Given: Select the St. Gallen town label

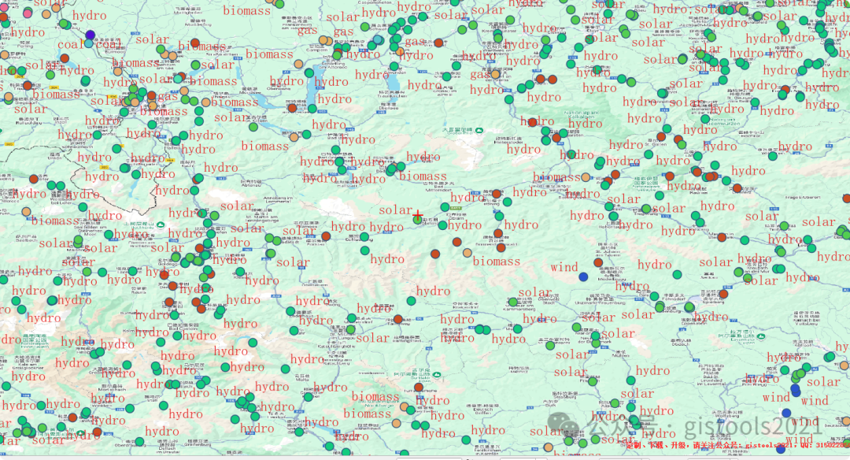Looking at the screenshot, I should coord(655,142).
